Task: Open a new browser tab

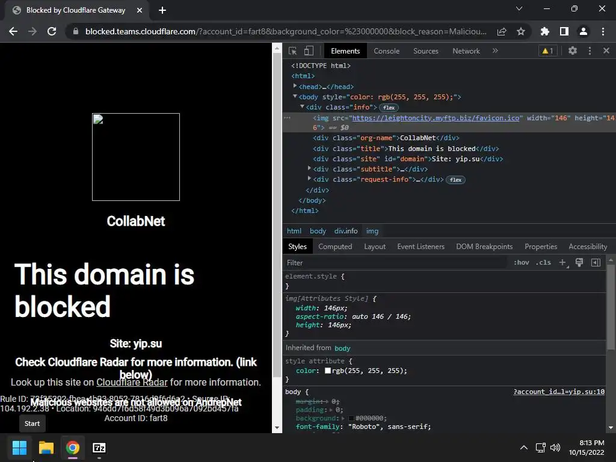Action: click(162, 10)
